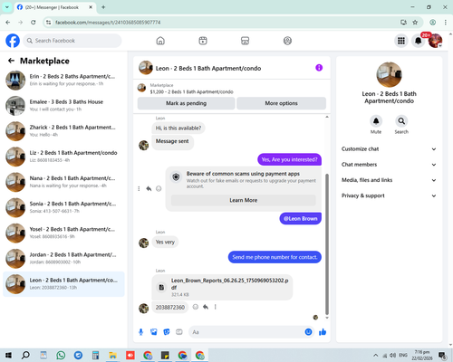Click Mark as pending button

(x=187, y=103)
